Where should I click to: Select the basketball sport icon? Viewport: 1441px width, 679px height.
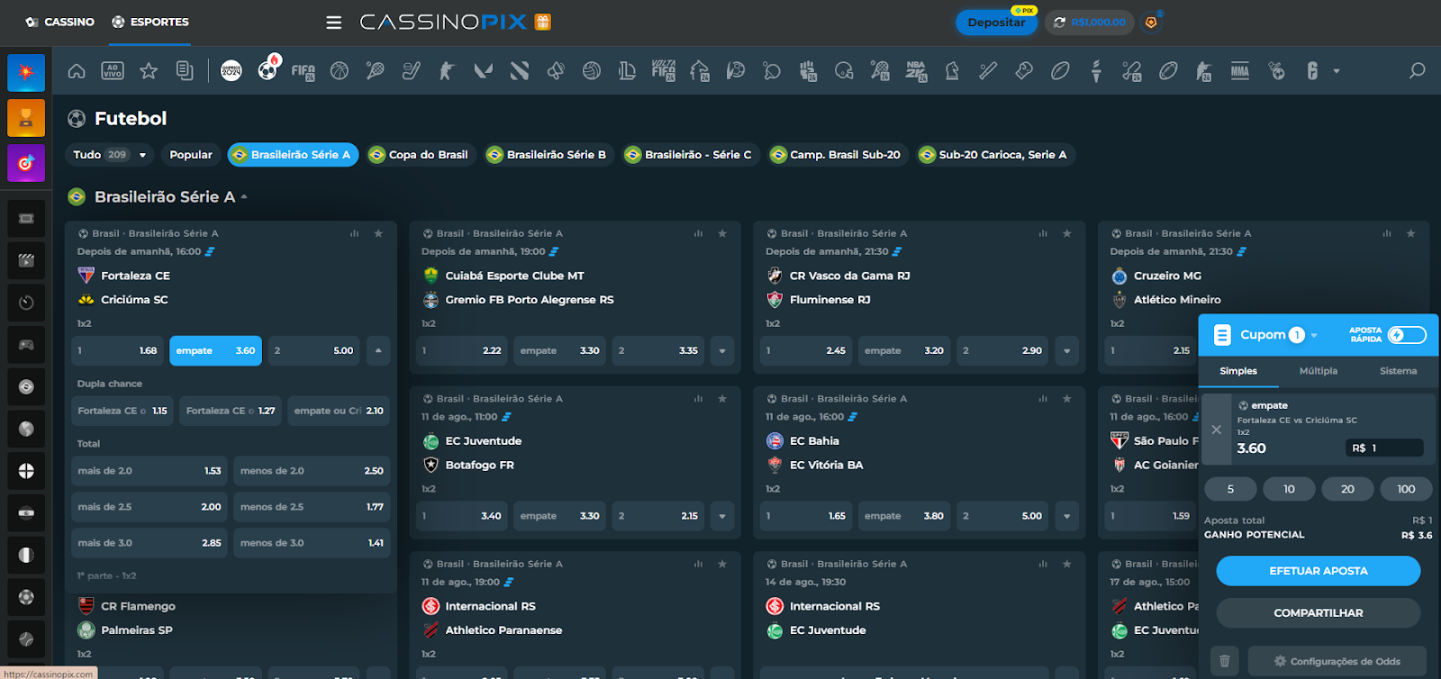coord(340,71)
